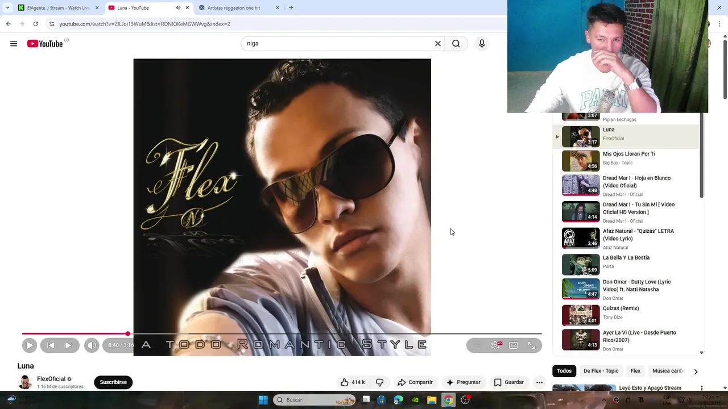Image resolution: width=728 pixels, height=409 pixels.
Task: Open a new browser tab
Action: pos(291,8)
